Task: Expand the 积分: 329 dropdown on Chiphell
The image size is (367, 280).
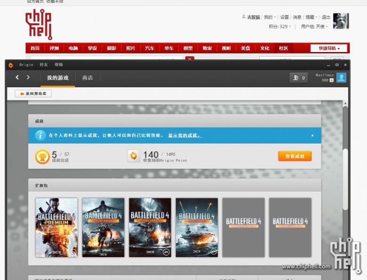Action: pos(280,27)
